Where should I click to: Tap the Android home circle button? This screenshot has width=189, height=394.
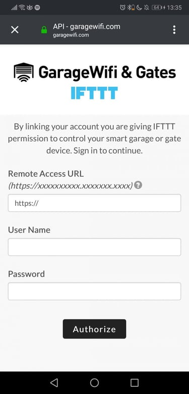(94, 382)
